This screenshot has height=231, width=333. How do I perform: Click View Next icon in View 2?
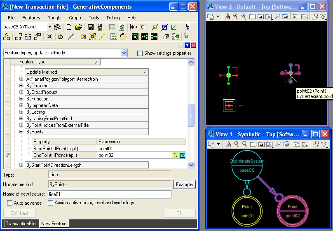(x=304, y=16)
